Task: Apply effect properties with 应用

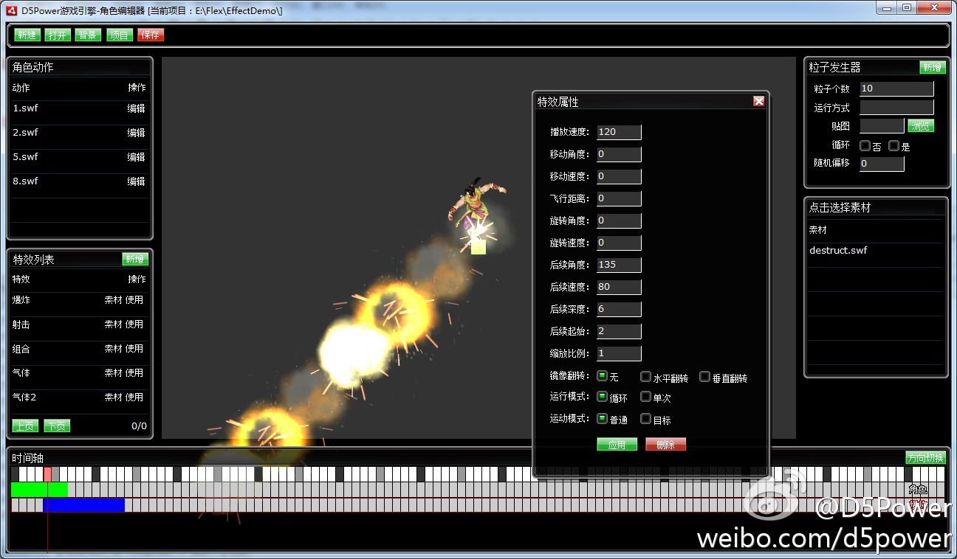Action: (617, 445)
